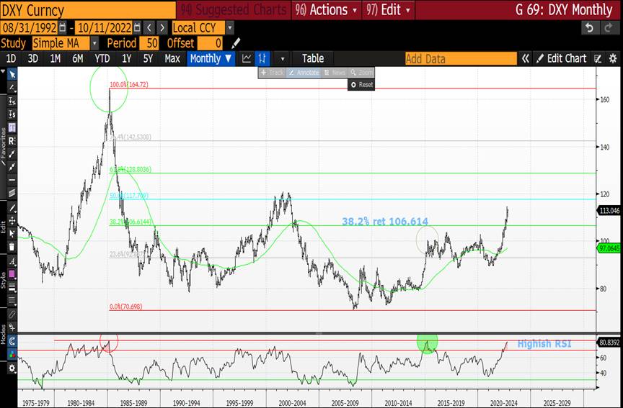This screenshot has width=623, height=408.
Task: Select the Max range tab
Action: (172, 59)
